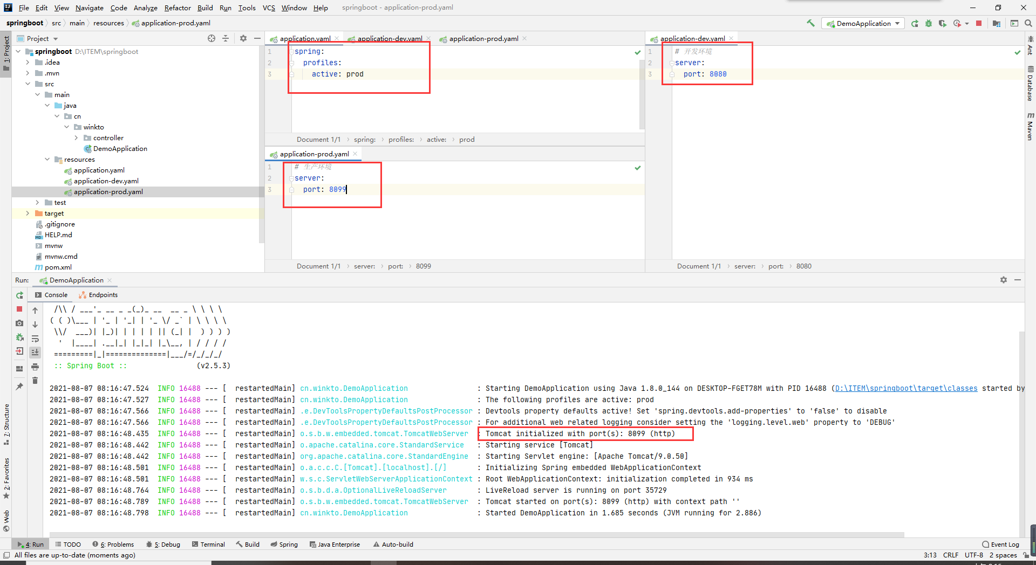Open the Project Structure dialog icon

997,23
